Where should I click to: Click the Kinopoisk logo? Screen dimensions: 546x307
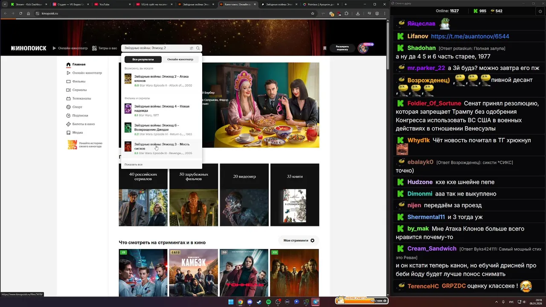pos(29,48)
